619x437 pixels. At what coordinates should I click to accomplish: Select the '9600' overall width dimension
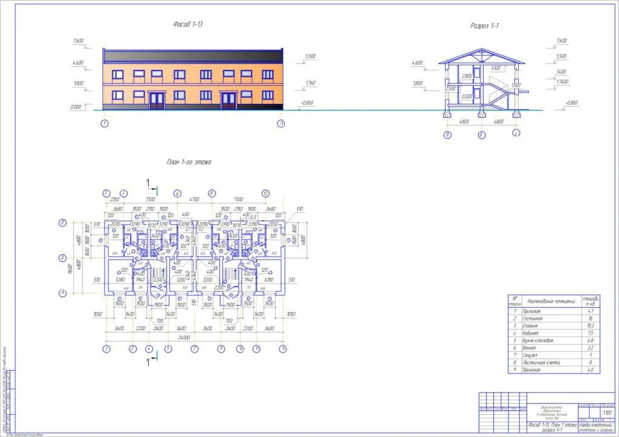click(x=71, y=269)
